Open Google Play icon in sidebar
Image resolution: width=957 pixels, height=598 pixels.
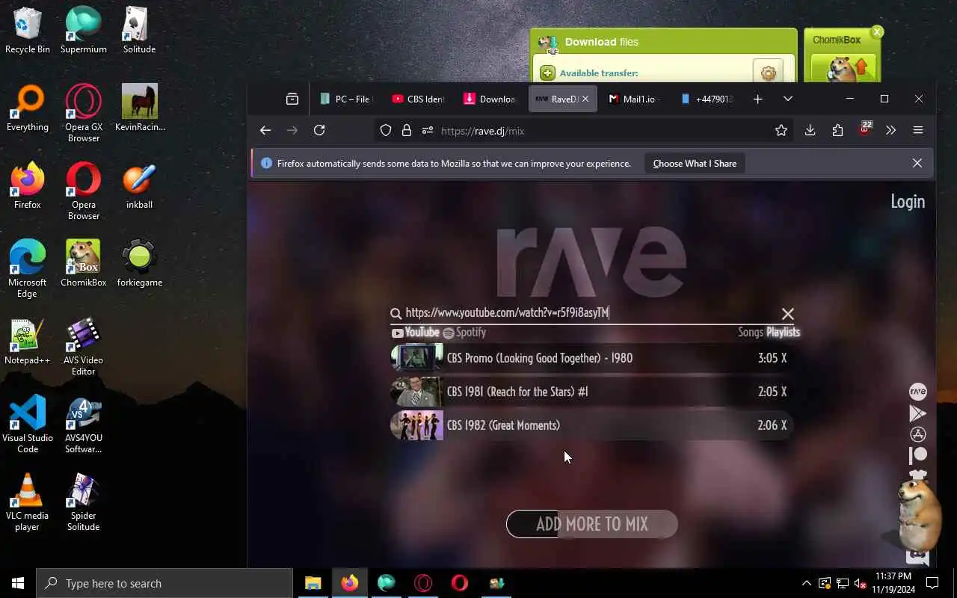[x=917, y=413]
